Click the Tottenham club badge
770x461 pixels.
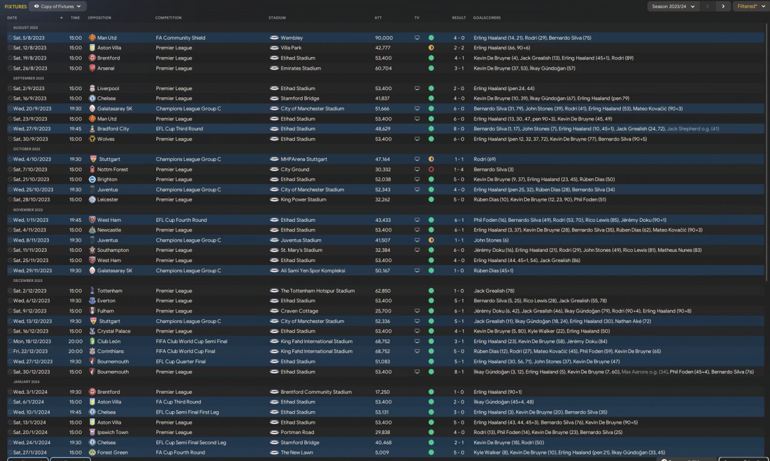click(92, 291)
